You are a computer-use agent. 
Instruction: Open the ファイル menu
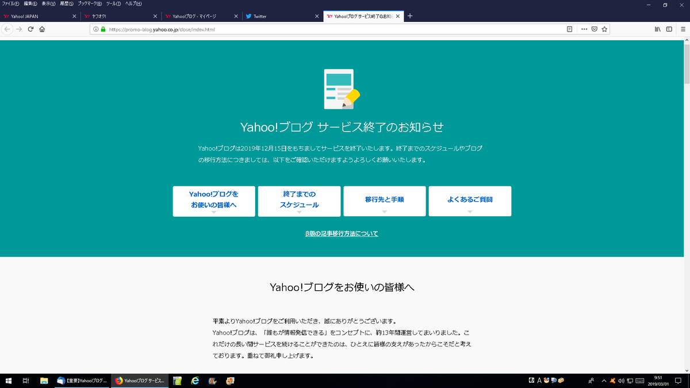(10, 3)
